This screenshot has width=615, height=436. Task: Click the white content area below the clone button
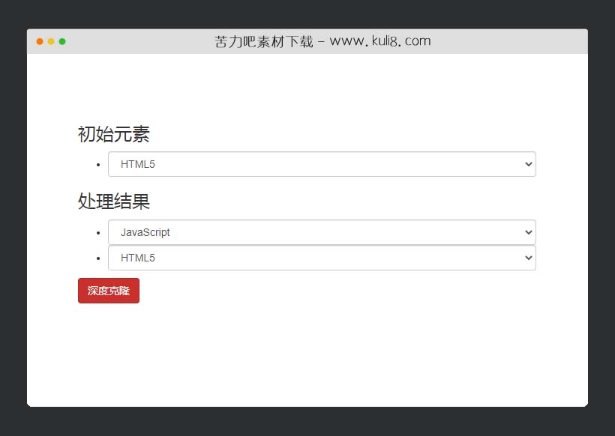coord(307,352)
